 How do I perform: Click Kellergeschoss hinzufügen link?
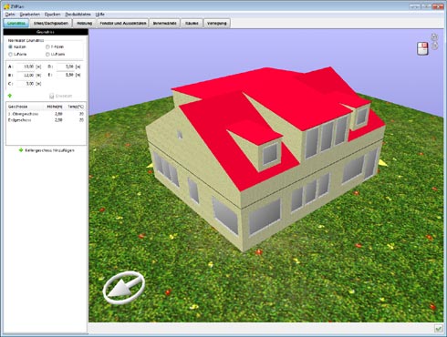click(x=49, y=150)
